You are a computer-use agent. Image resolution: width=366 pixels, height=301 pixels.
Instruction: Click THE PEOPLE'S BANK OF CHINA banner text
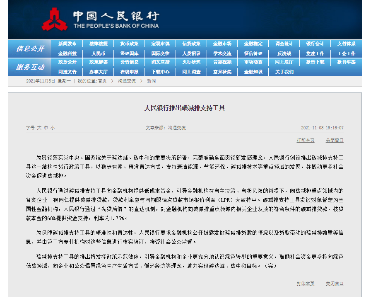[116, 26]
